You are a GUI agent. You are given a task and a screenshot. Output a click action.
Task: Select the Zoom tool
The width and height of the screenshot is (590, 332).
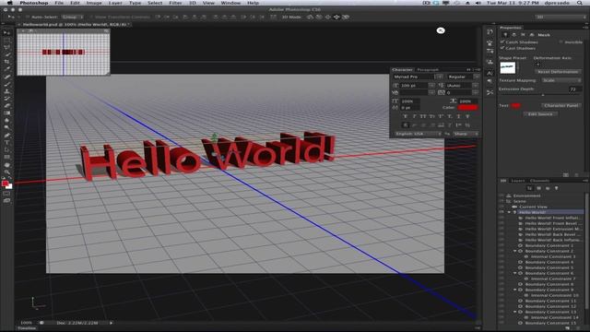6,172
